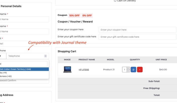Open the HP LP3065 product link
Image resolution: width=177 pixels, height=103 pixels.
pyautogui.click(x=84, y=70)
